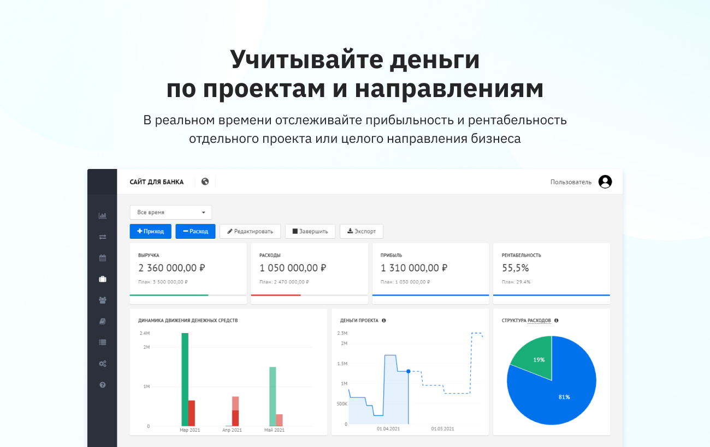Click the 01.05.2021 date axis label
Viewport: 710px width, 447px height.
[x=442, y=429]
